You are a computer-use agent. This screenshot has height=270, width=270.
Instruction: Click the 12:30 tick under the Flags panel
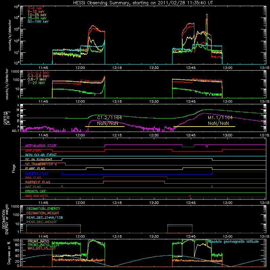coord(154,203)
